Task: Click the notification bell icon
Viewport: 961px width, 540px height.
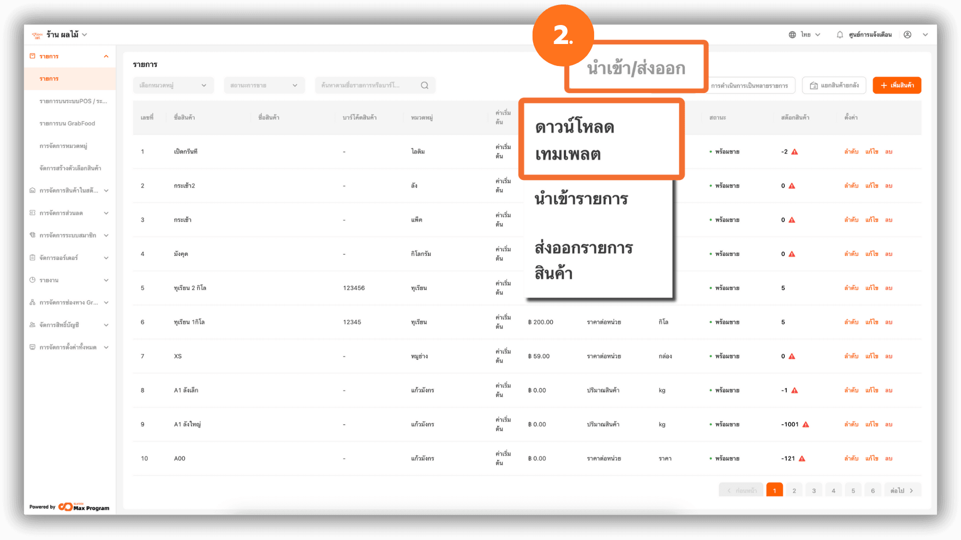Action: [840, 35]
